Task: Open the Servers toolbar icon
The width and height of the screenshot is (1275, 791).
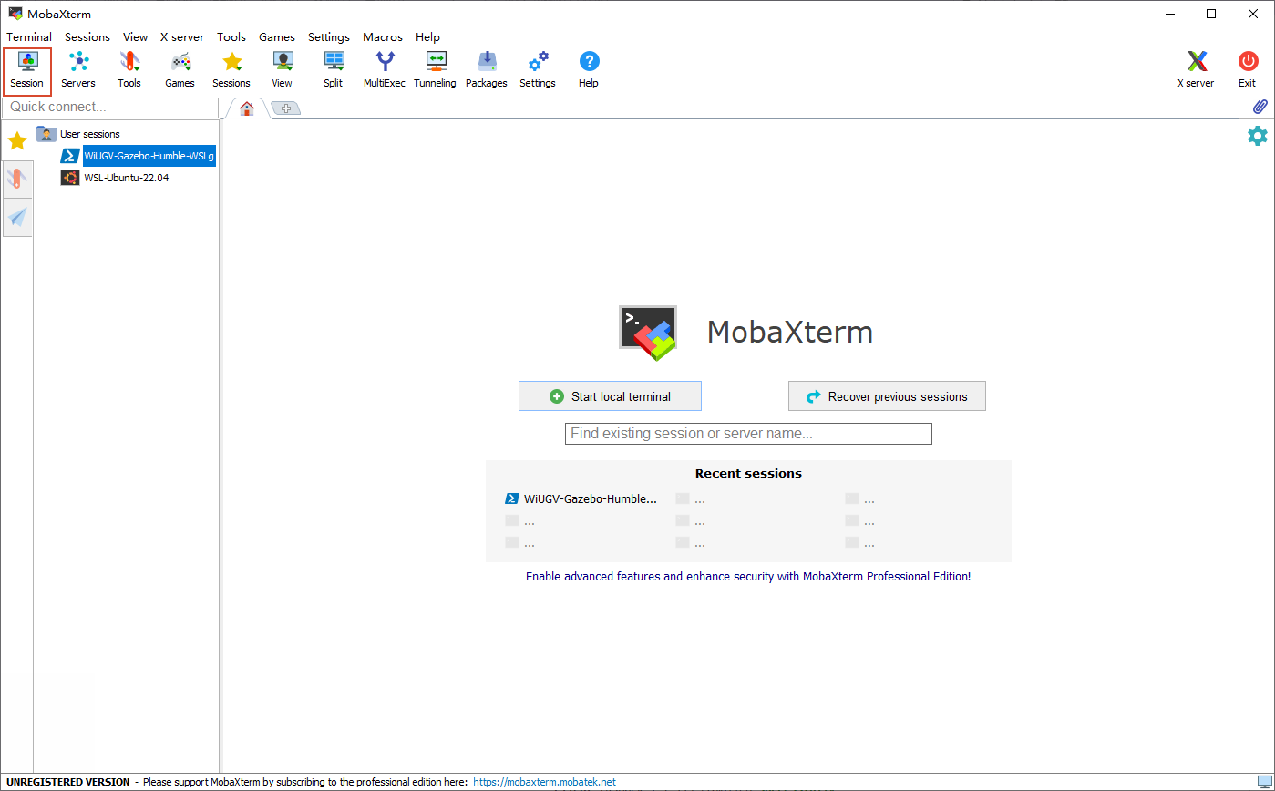Action: 78,71
